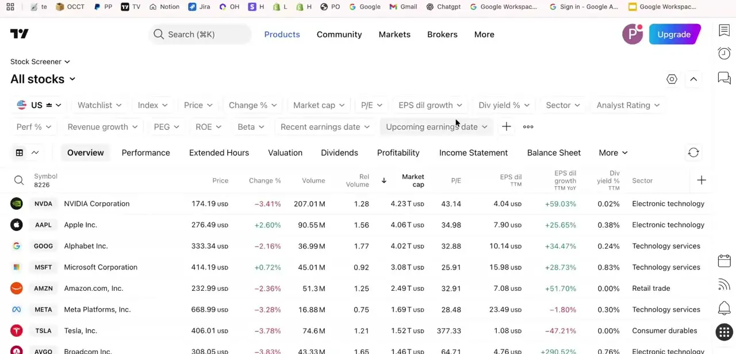Viewport: 736px width, 354px height.
Task: Open the Products menu
Action: 282,34
